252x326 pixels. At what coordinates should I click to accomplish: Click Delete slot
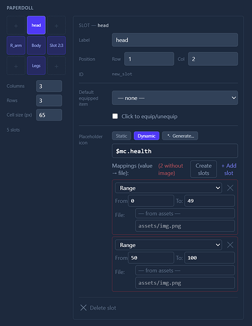98,308
